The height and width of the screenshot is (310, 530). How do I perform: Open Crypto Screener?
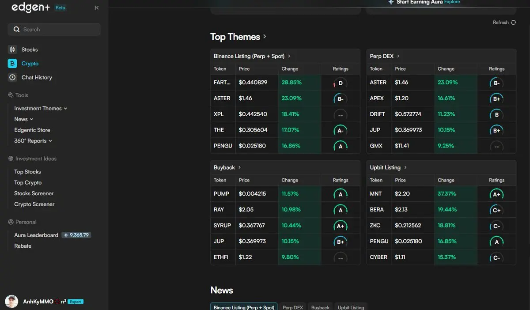34,204
